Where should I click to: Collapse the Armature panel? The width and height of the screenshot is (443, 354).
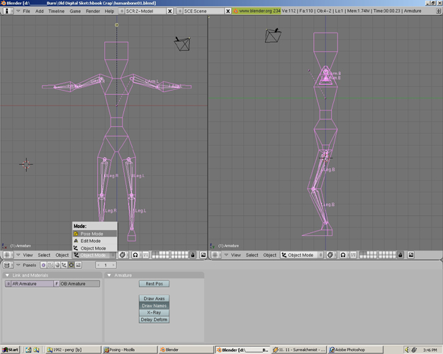[x=109, y=275]
